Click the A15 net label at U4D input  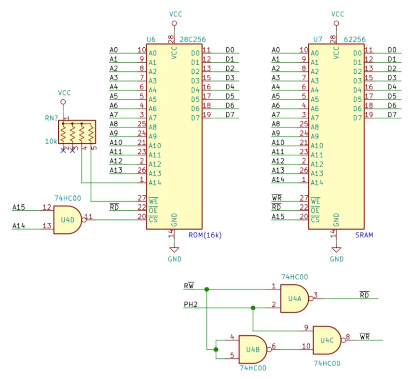point(19,207)
